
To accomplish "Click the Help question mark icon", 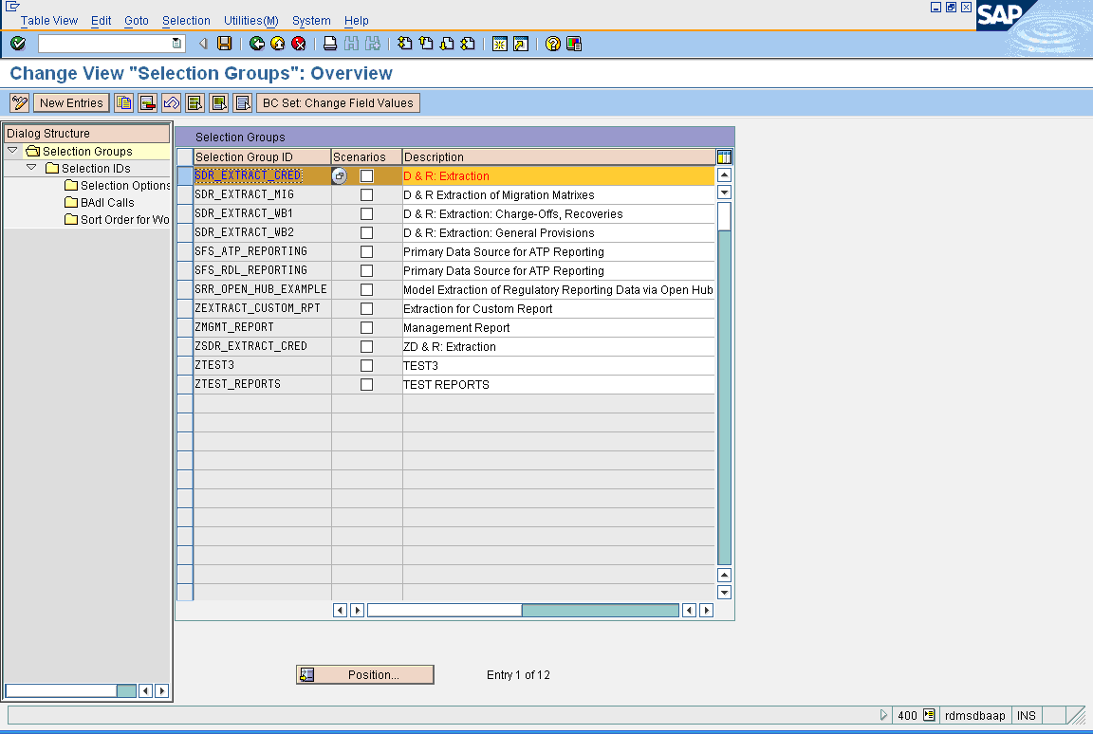I will point(551,44).
